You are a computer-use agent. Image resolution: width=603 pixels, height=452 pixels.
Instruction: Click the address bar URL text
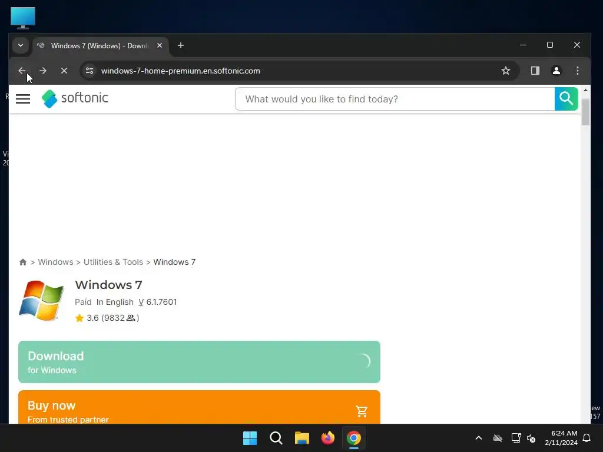click(180, 71)
